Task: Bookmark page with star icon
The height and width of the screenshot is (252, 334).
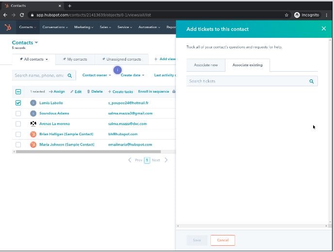Action: coord(286,15)
